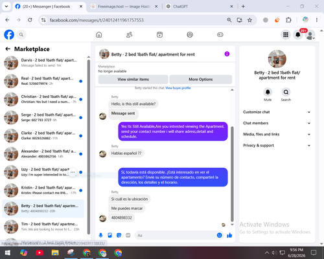Screen dimensions: 324x259
Task: Open the notifications bell with 20+ badge
Action: pos(298,35)
